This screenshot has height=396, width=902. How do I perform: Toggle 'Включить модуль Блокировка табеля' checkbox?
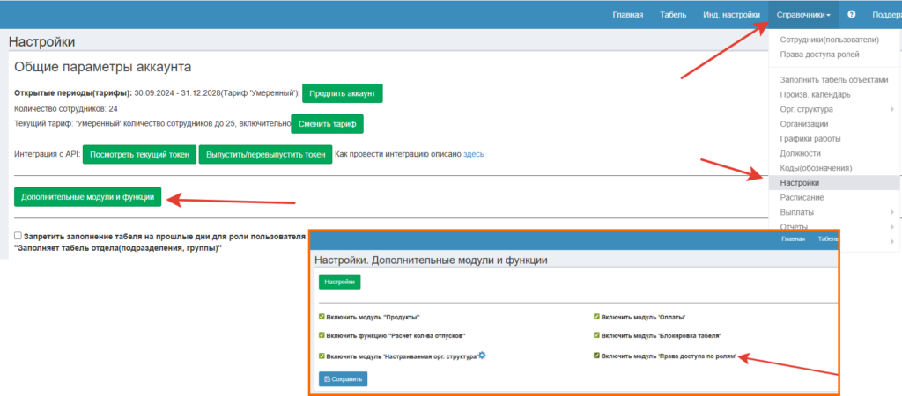(596, 335)
